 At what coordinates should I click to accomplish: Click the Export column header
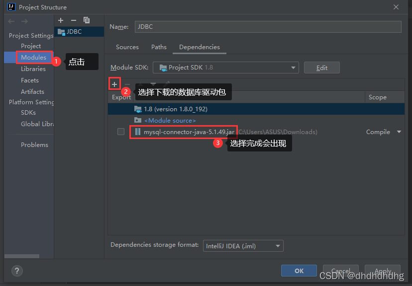pyautogui.click(x=121, y=97)
